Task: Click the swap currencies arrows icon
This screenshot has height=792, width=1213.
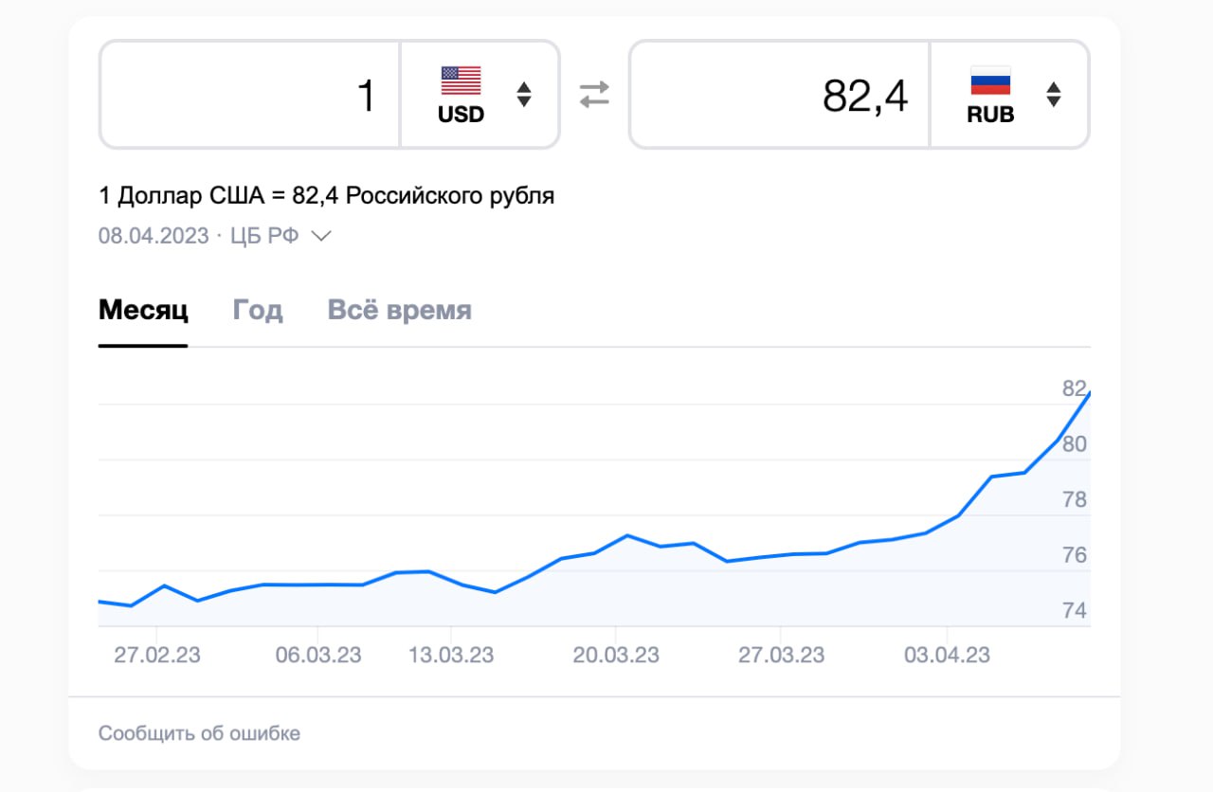Action: point(594,95)
